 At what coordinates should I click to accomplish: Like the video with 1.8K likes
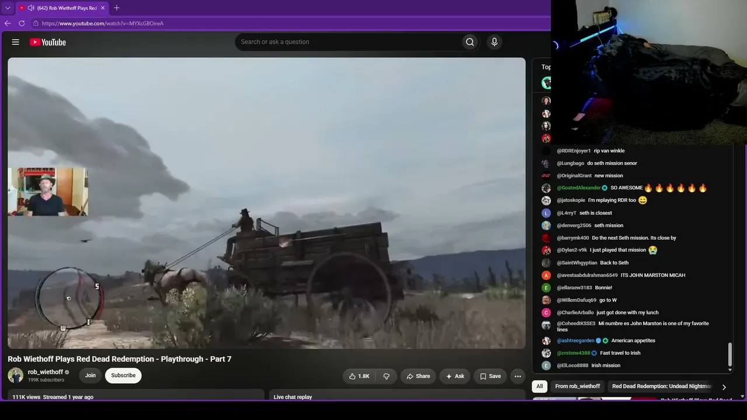tap(359, 376)
